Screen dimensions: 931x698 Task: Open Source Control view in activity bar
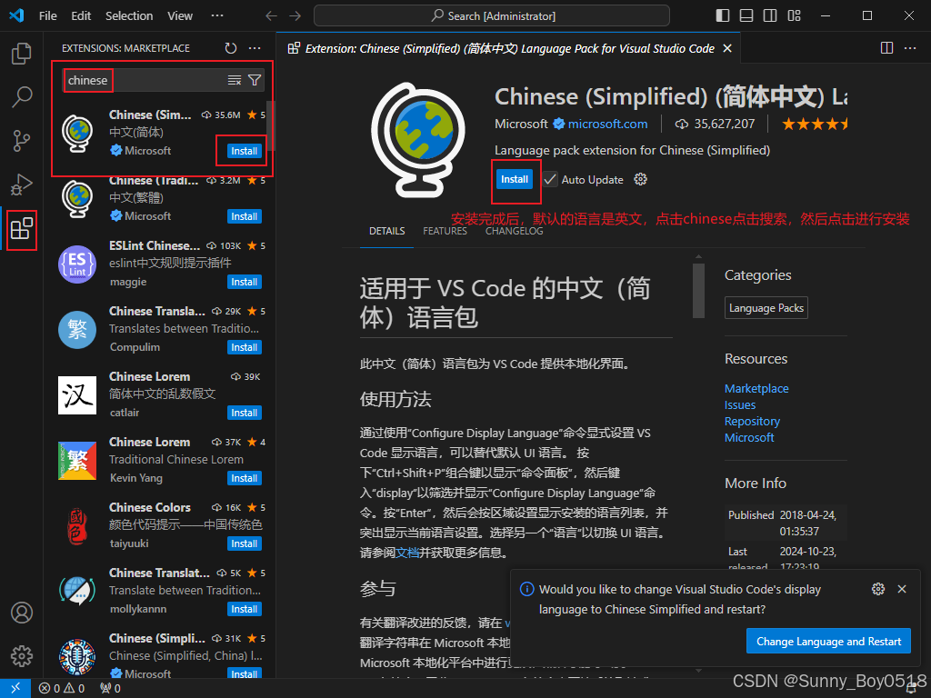point(22,141)
